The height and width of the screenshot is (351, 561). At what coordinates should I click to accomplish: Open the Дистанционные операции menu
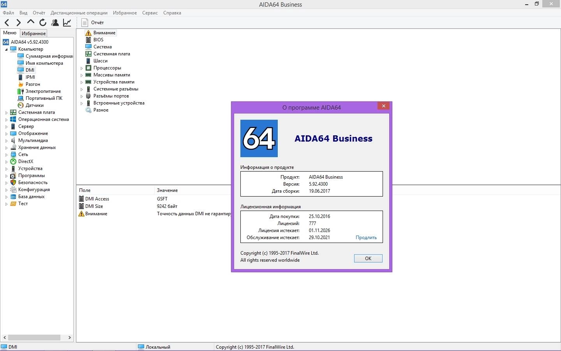(79, 13)
